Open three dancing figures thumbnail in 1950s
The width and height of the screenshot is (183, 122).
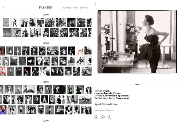coord(57,71)
